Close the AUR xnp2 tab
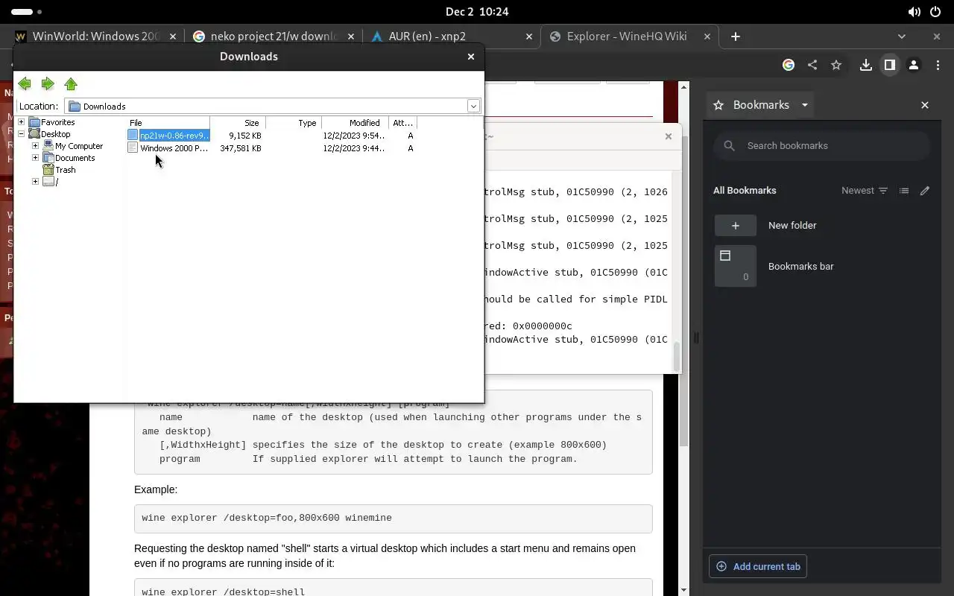The width and height of the screenshot is (954, 596). 529,37
